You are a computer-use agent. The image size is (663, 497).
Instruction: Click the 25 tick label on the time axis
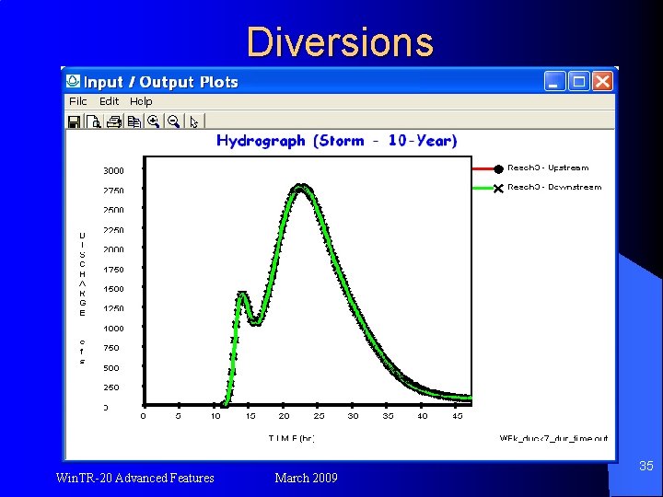click(x=319, y=416)
